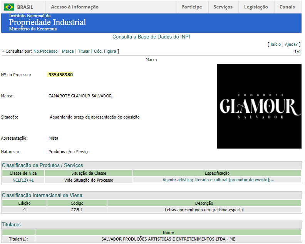Select the Titular(1): row label

18,239
